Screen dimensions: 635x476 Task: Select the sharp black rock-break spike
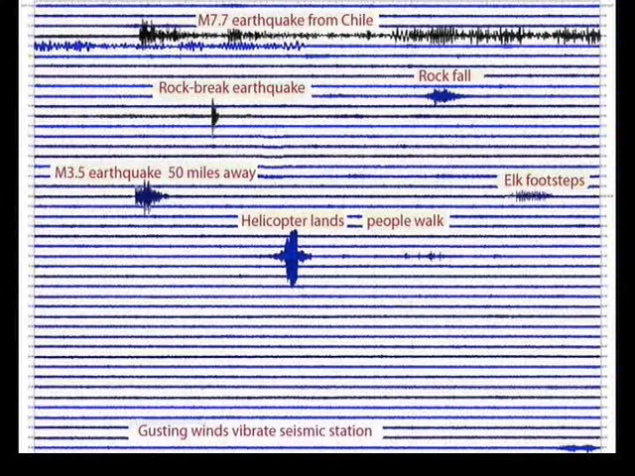214,116
